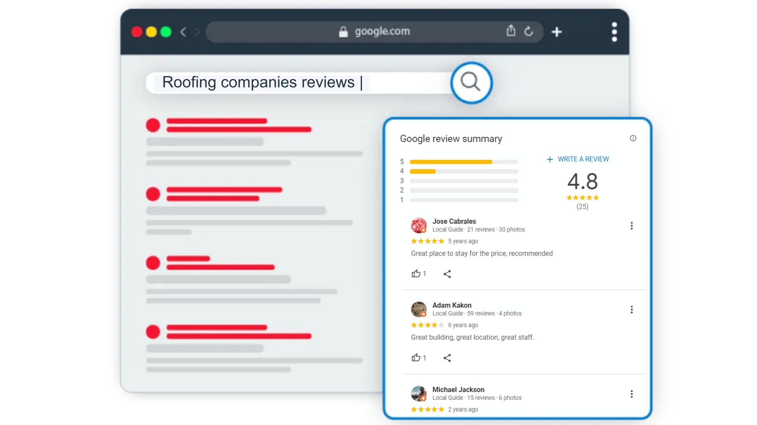The image size is (757, 425).
Task: Click the search magnifier icon
Action: pyautogui.click(x=471, y=83)
